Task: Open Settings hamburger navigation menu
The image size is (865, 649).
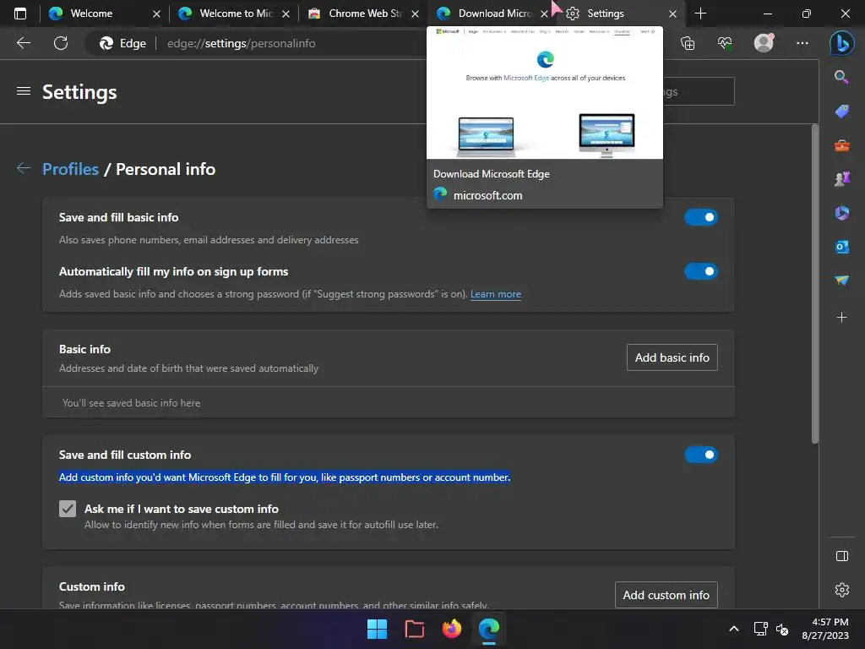Action: pyautogui.click(x=24, y=91)
